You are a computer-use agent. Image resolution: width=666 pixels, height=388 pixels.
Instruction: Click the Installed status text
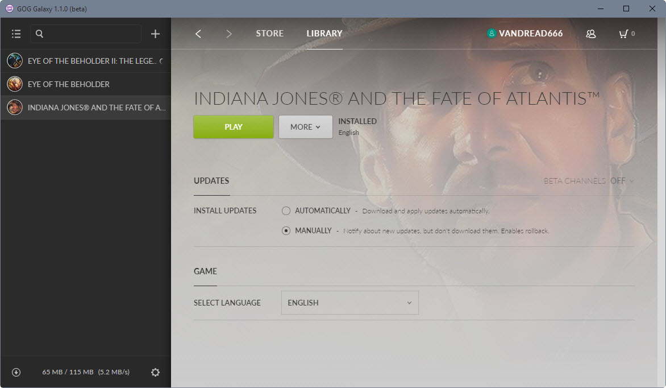[x=357, y=121]
